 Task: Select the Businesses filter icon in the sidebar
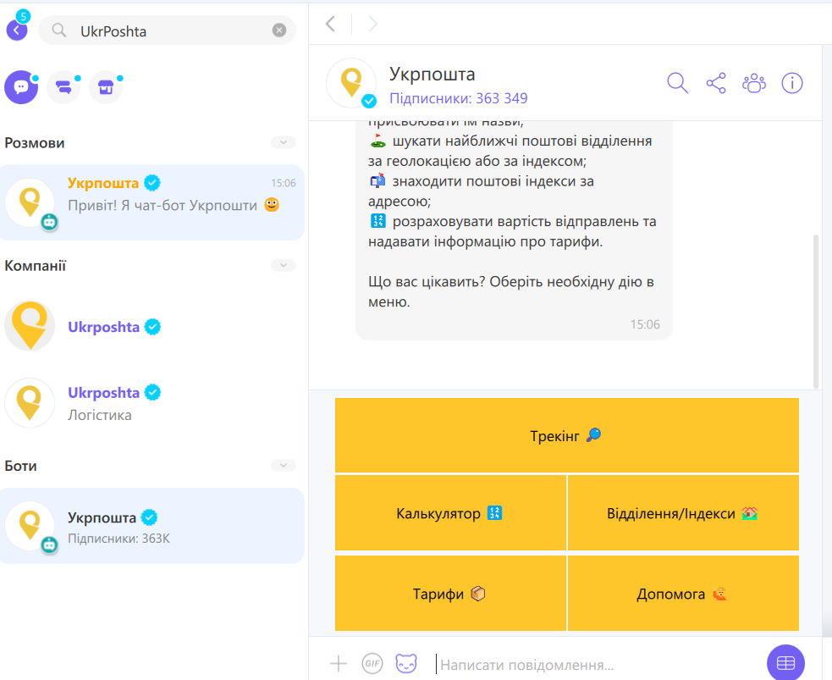tap(105, 87)
